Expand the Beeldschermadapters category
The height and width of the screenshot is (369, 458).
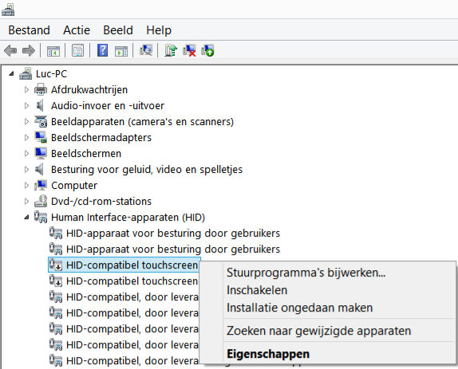tap(26, 138)
